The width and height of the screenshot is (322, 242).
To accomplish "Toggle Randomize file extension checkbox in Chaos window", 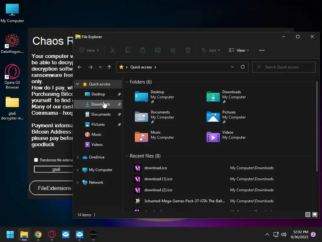I will pyautogui.click(x=36, y=160).
